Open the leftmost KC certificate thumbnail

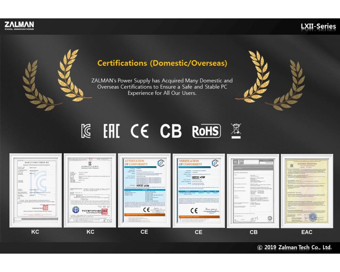coord(36,190)
